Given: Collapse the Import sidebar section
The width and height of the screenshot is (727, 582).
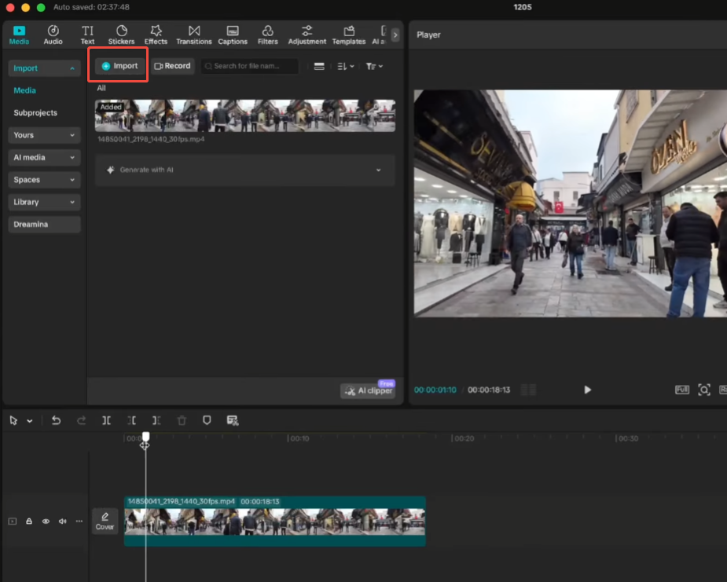Looking at the screenshot, I should (x=44, y=68).
